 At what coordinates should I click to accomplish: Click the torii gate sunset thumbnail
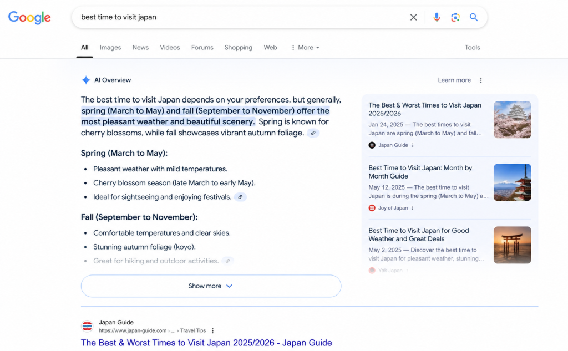coord(512,245)
